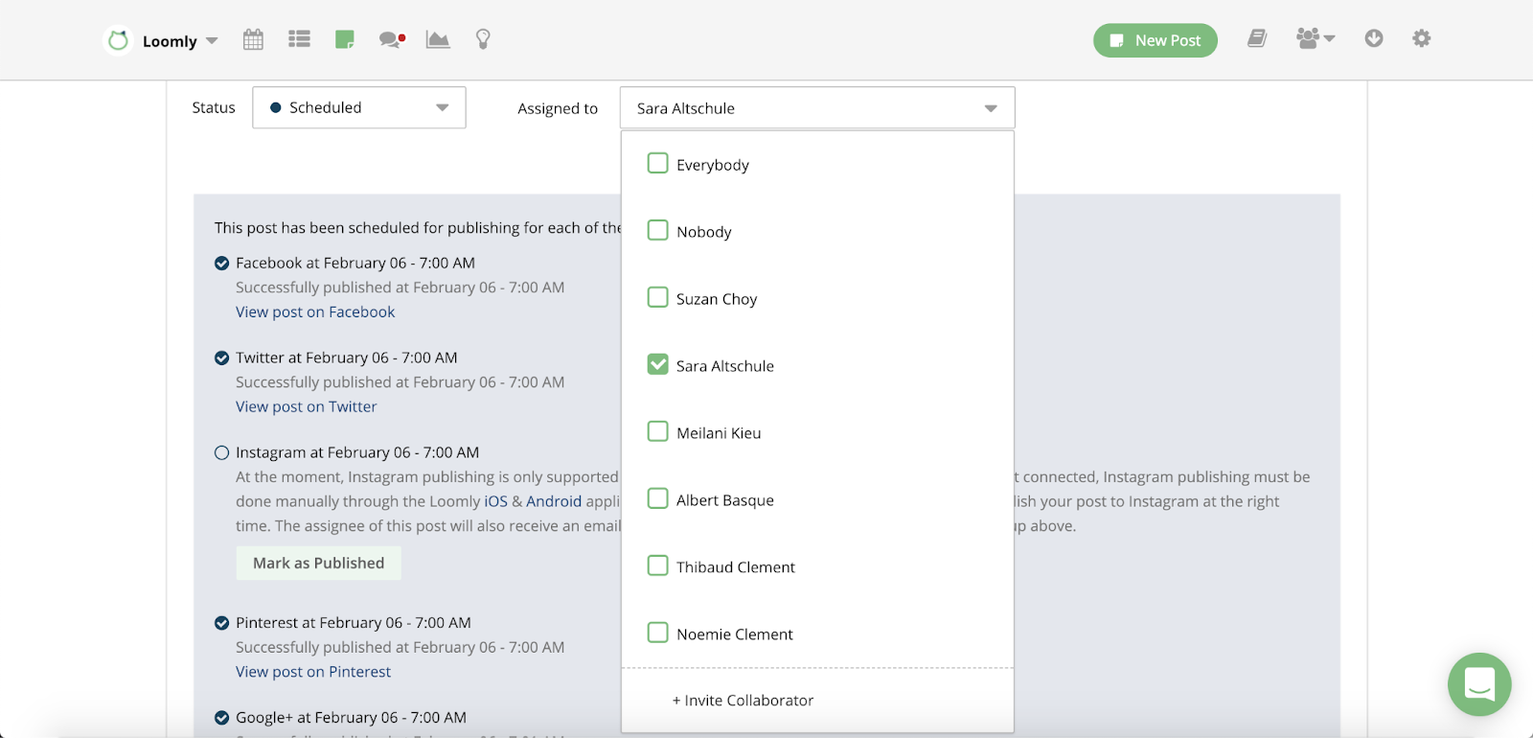The height and width of the screenshot is (738, 1533).
Task: Check the Albert Basque checkbox
Action: coord(657,498)
